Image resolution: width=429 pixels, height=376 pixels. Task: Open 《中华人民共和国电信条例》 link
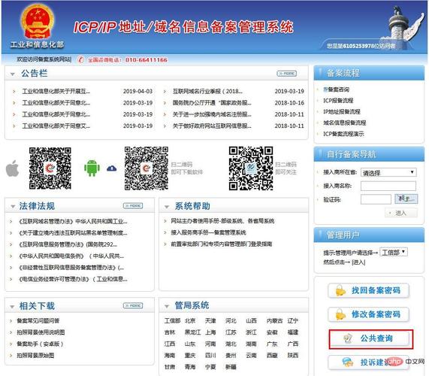point(71,256)
